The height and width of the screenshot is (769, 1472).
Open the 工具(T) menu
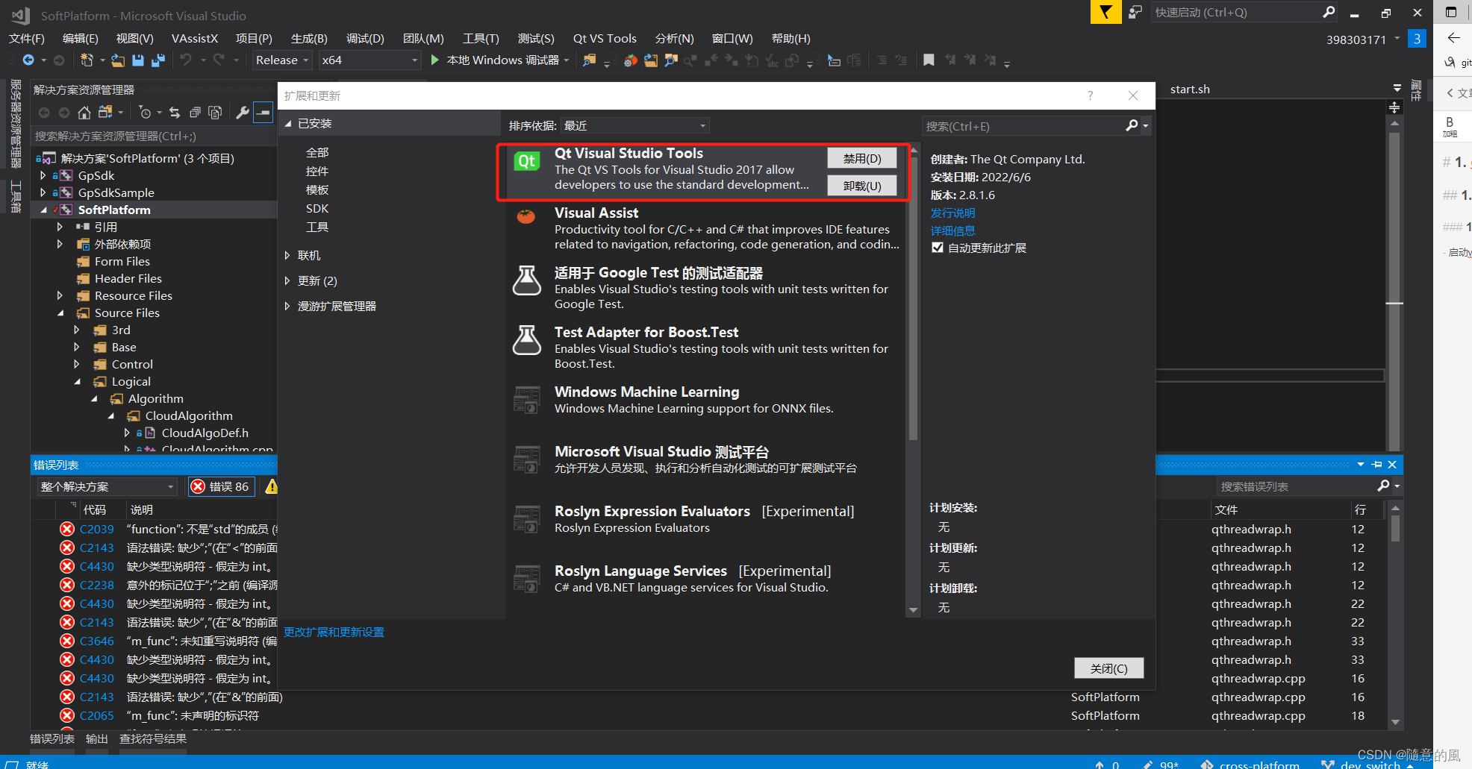[481, 39]
